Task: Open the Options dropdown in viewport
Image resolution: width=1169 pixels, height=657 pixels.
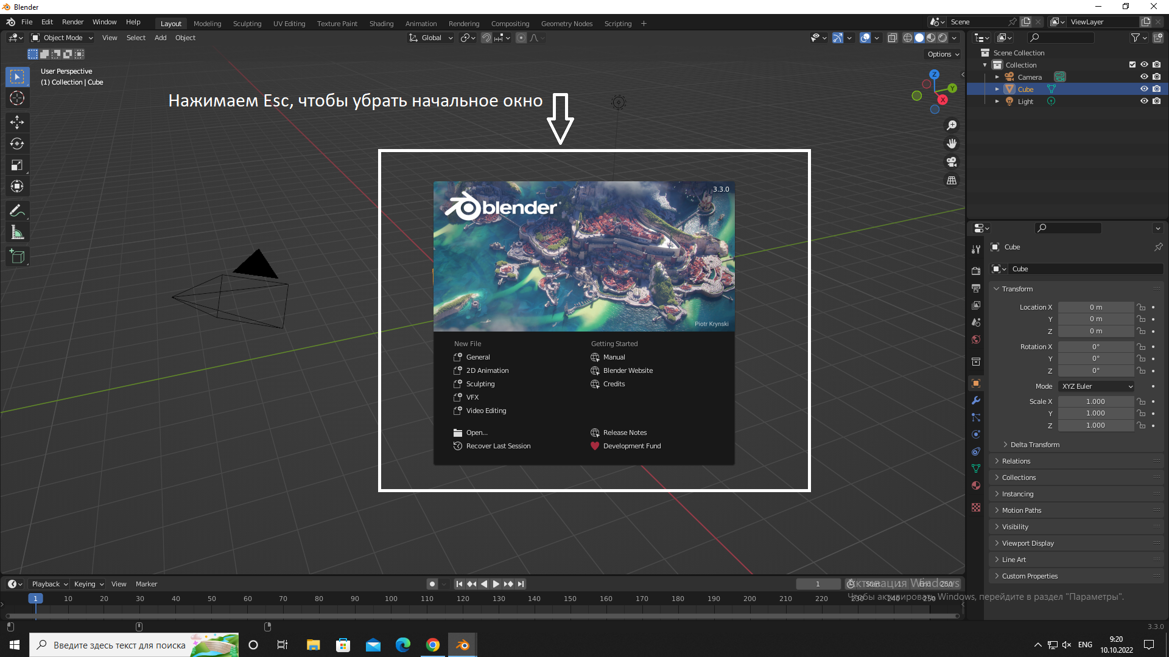Action: click(943, 54)
